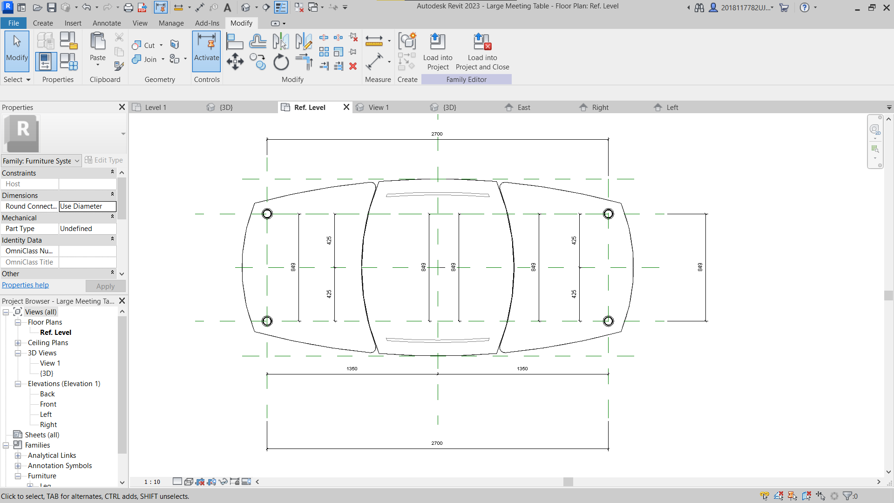Switch to the Manage ribbon tab

click(171, 23)
